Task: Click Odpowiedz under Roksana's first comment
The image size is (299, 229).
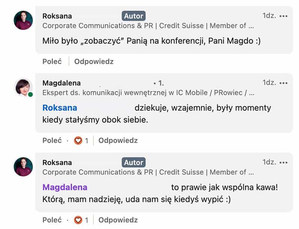Action: coord(94,61)
